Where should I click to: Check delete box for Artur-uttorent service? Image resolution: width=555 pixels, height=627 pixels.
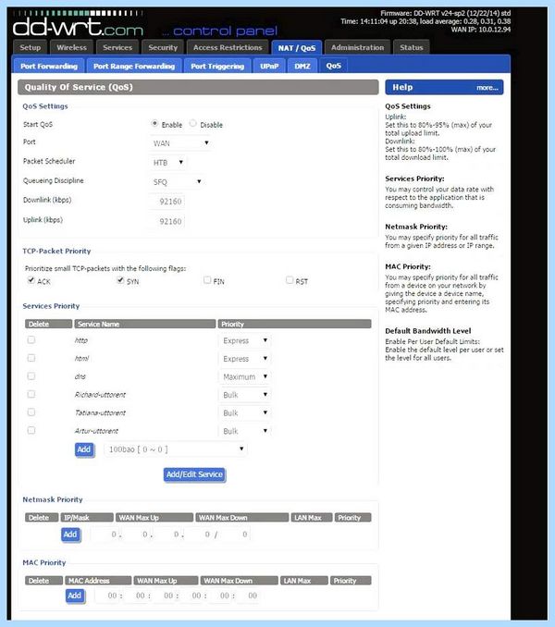tap(31, 430)
